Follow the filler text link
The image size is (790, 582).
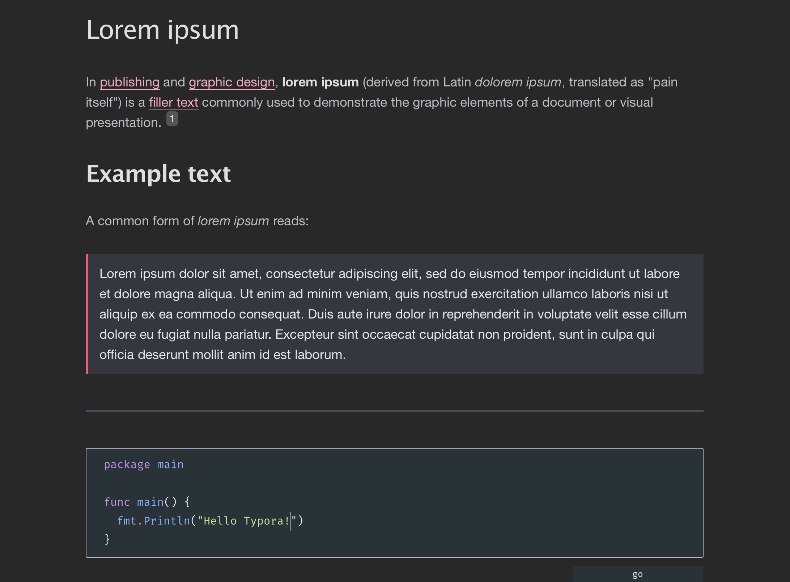tap(174, 103)
